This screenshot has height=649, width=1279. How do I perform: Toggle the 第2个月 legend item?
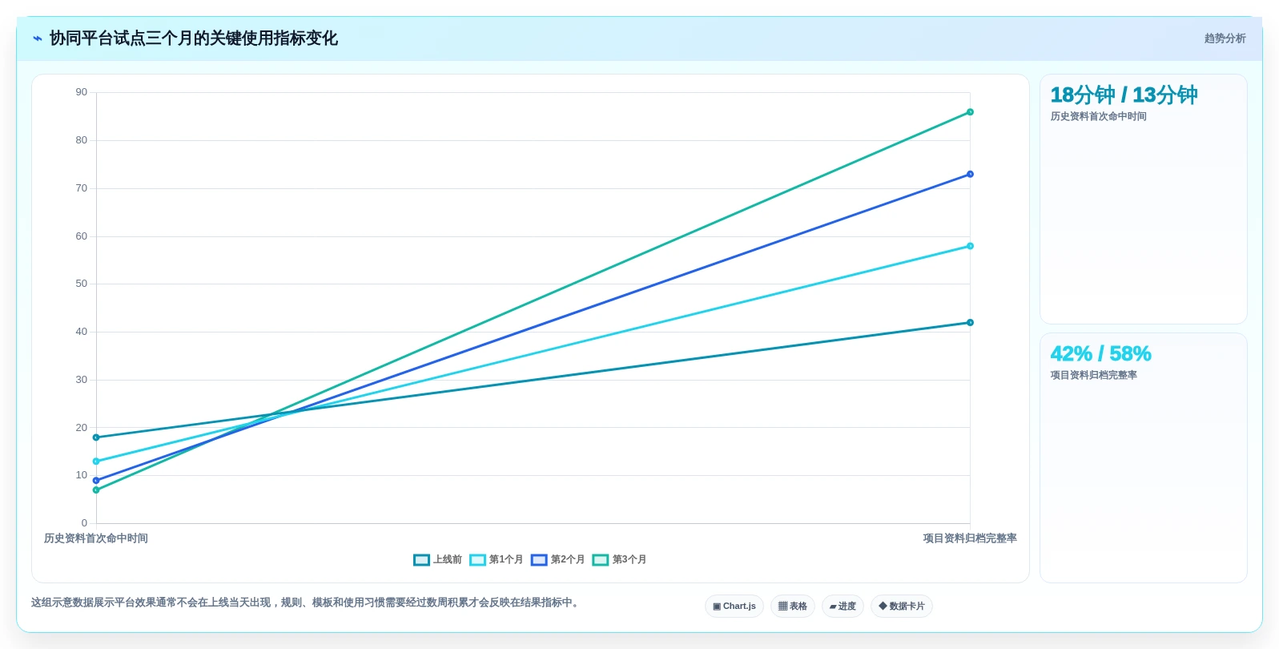tap(557, 560)
